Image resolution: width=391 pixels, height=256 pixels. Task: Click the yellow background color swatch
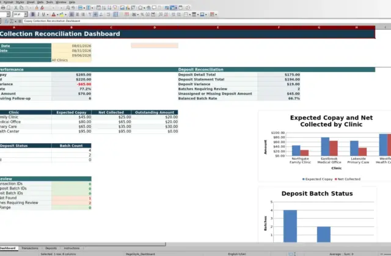coord(62,15)
